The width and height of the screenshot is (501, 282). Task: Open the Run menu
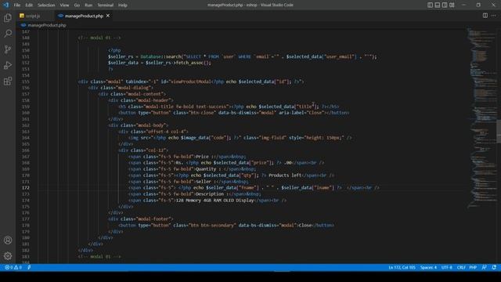tap(88, 5)
